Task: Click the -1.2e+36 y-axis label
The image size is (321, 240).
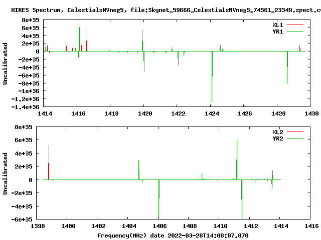Action: [25, 99]
